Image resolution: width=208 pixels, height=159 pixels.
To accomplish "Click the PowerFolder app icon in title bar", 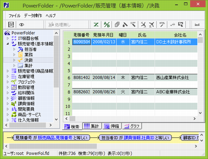I will [x=6, y=5].
